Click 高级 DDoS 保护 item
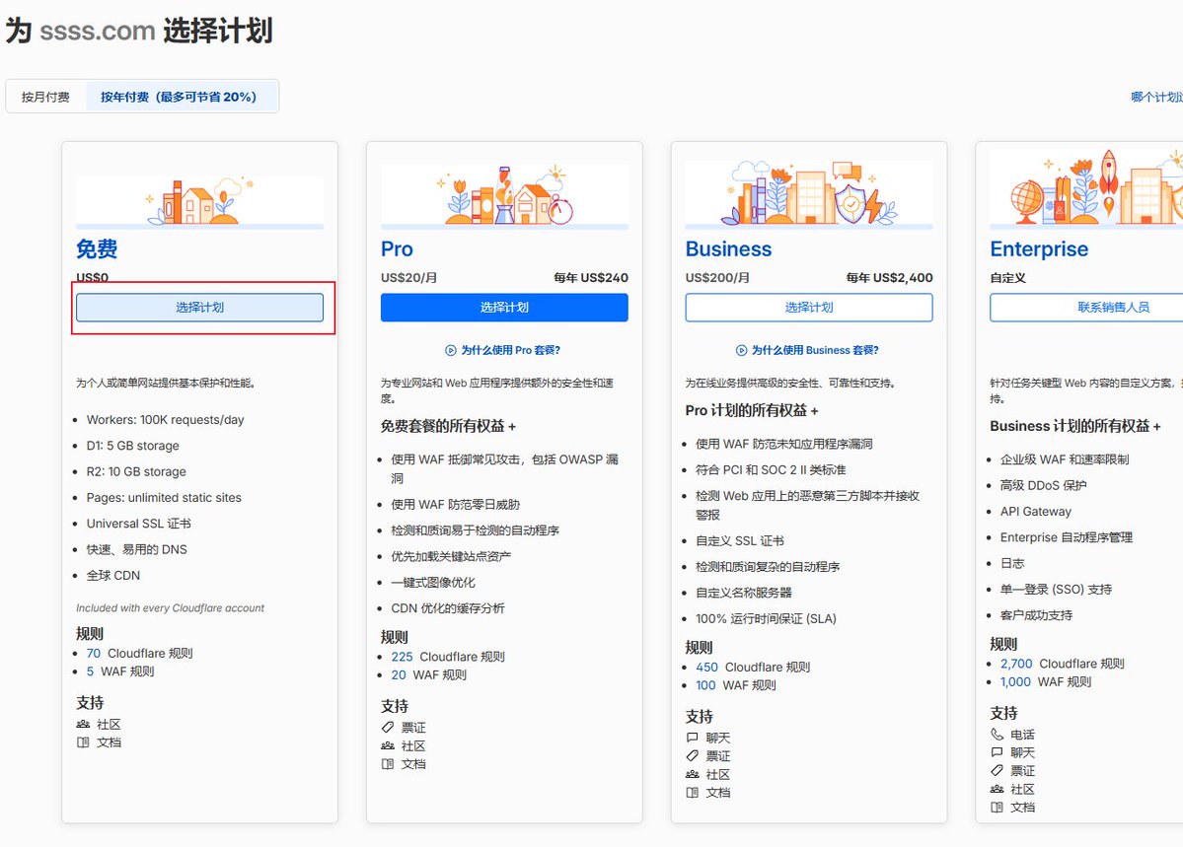The height and width of the screenshot is (847, 1183). point(1044,486)
